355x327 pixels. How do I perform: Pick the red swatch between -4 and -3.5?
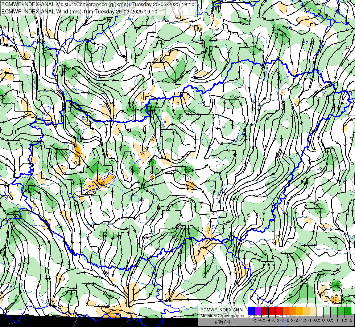[x=272, y=311]
